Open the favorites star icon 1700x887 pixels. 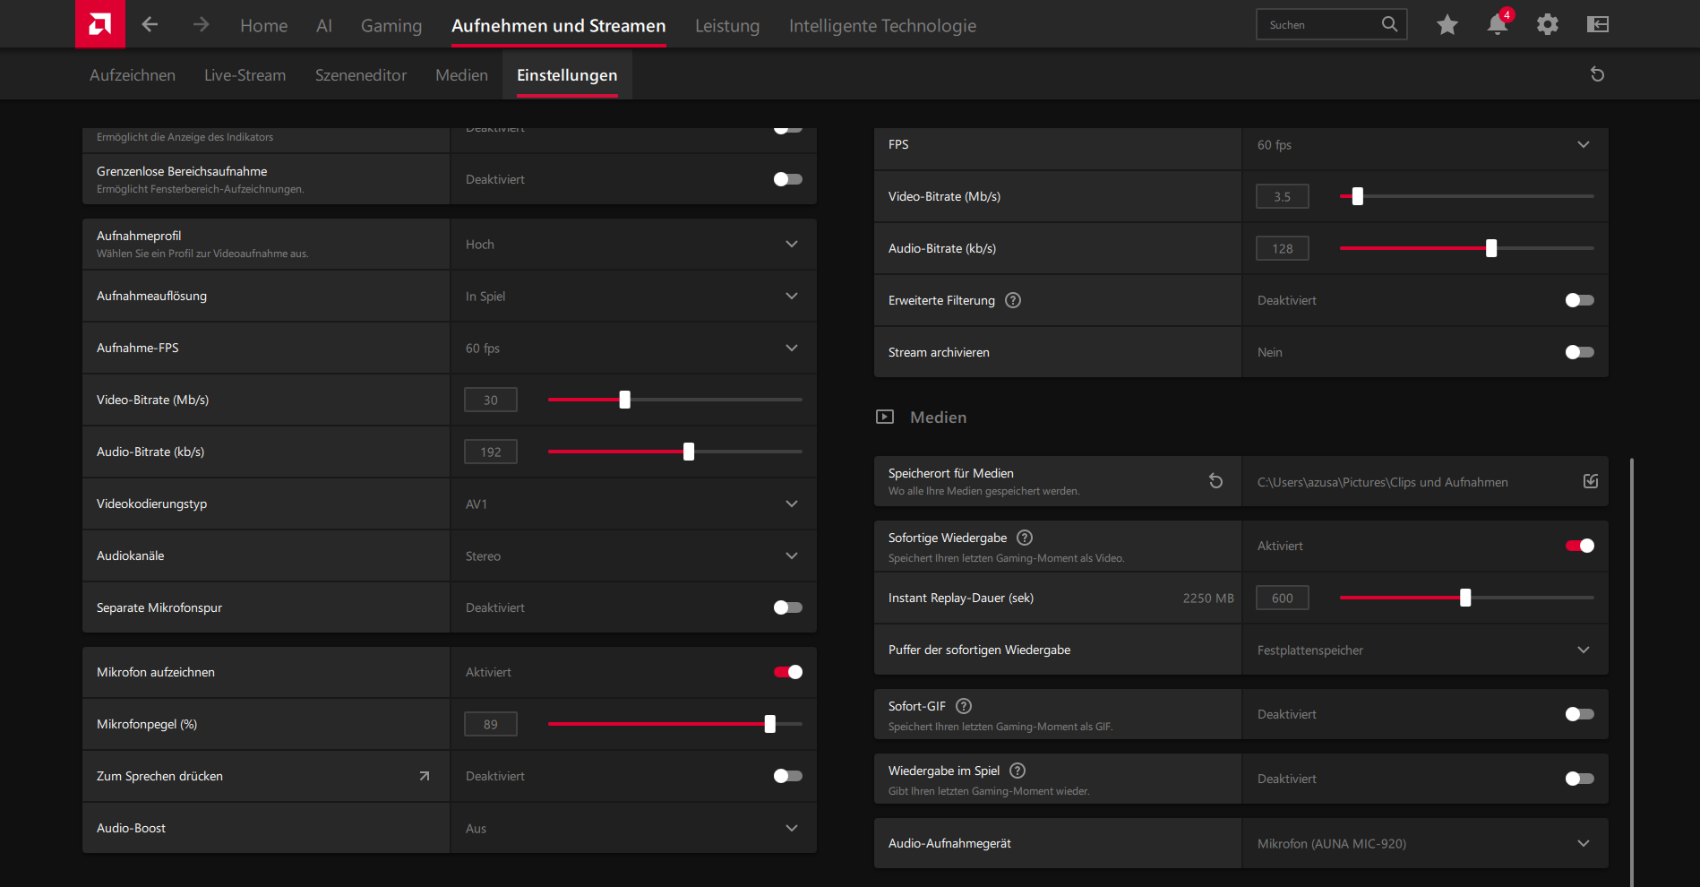point(1447,25)
